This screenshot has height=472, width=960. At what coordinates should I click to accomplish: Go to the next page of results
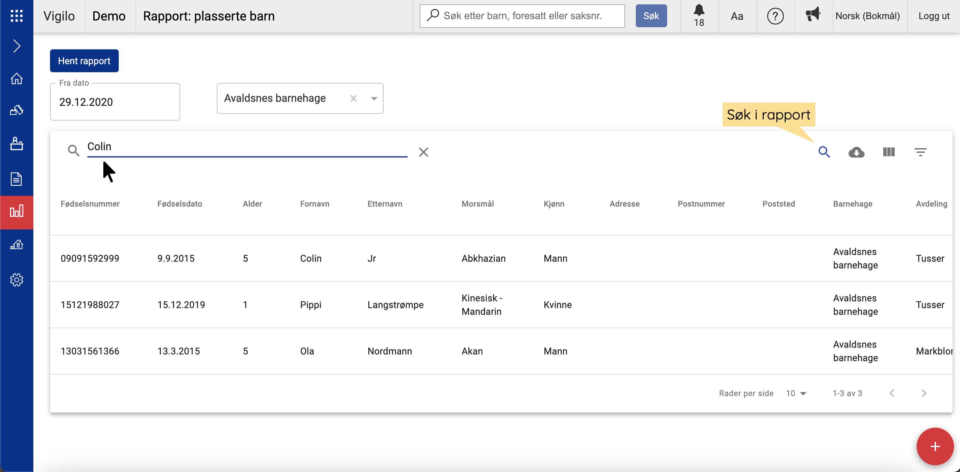point(924,393)
